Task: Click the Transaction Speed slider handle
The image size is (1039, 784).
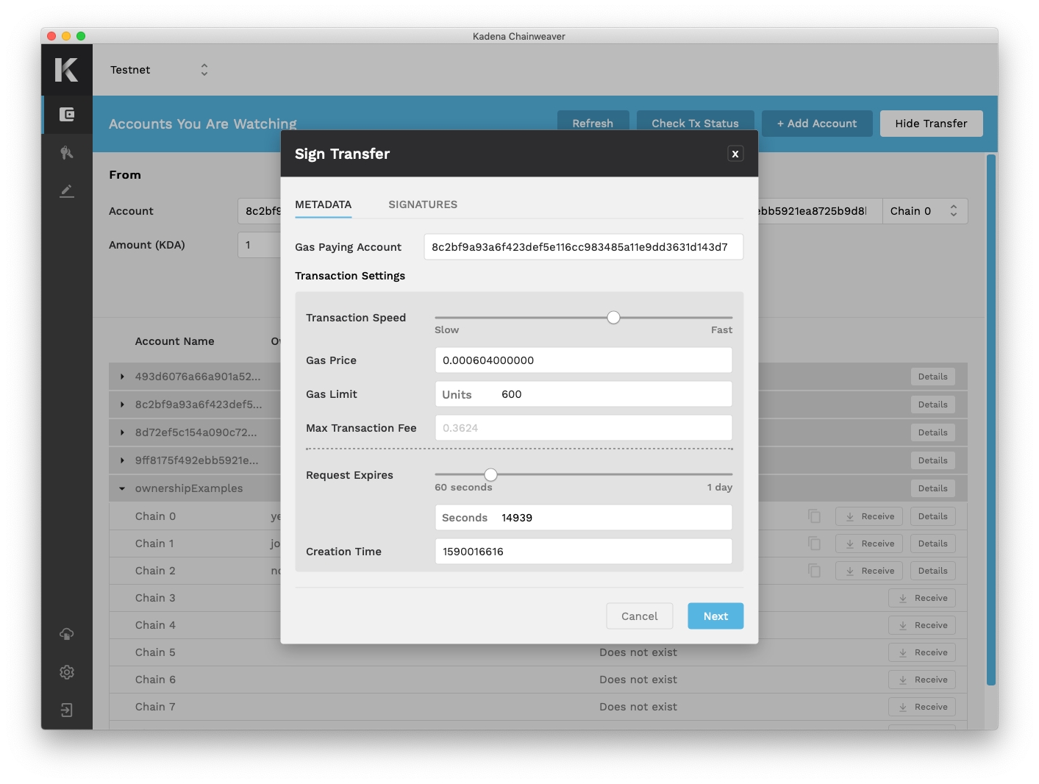Action: tap(613, 318)
